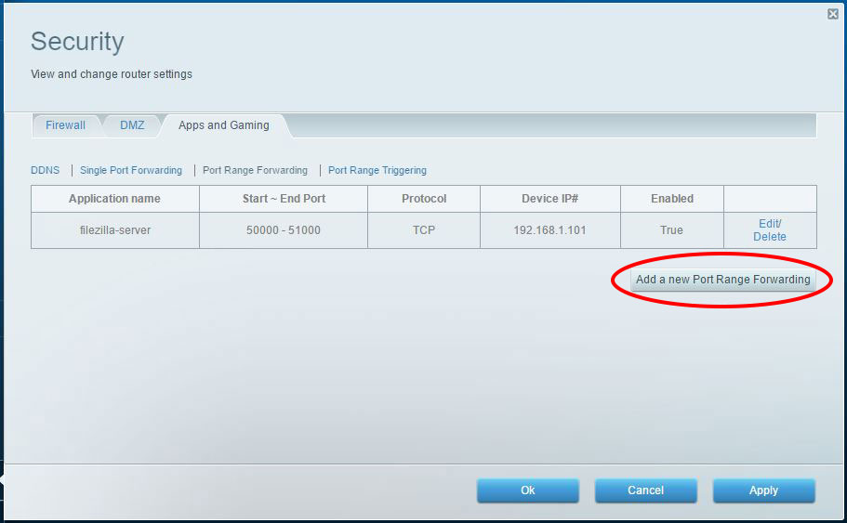The image size is (847, 523).
Task: Click View and change router settings text
Action: coord(112,74)
